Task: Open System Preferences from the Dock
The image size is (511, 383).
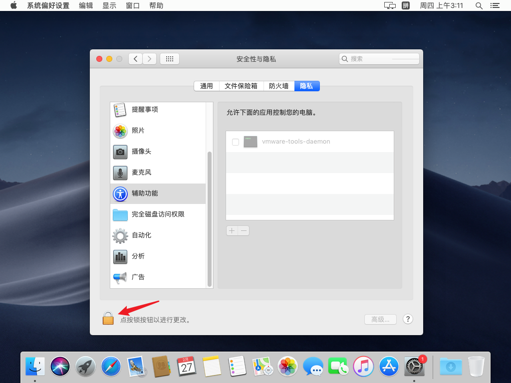Action: pos(415,367)
